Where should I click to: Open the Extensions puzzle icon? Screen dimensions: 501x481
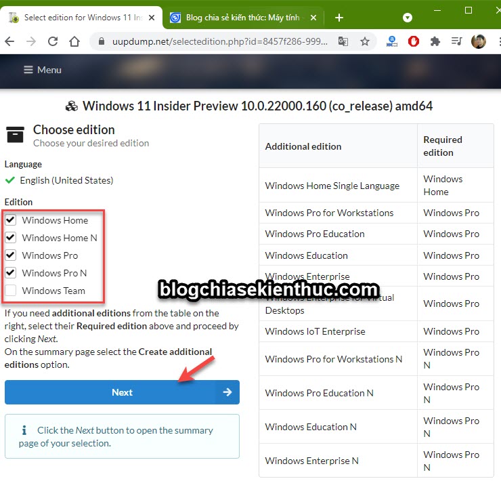435,41
